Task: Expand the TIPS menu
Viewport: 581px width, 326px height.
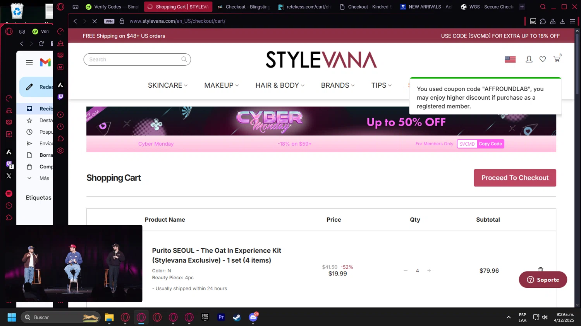Action: [x=381, y=85]
